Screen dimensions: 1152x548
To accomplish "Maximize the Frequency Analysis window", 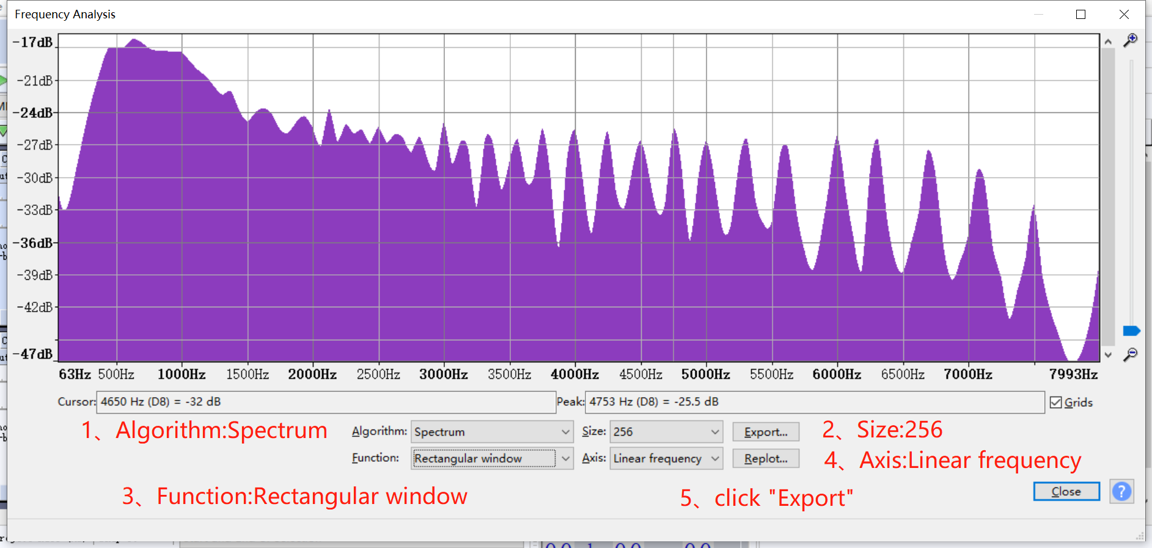I will [x=1080, y=15].
